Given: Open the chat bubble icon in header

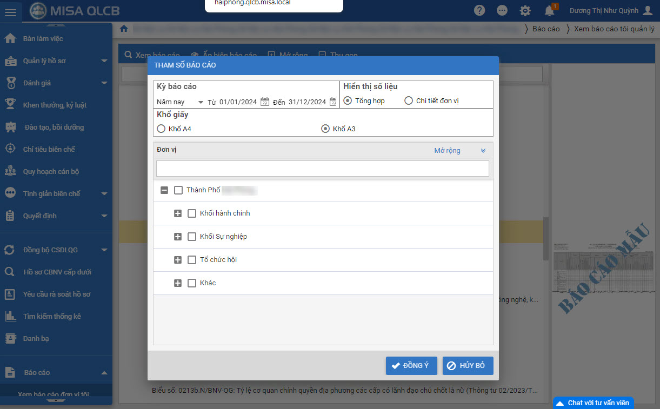Looking at the screenshot, I should [502, 11].
